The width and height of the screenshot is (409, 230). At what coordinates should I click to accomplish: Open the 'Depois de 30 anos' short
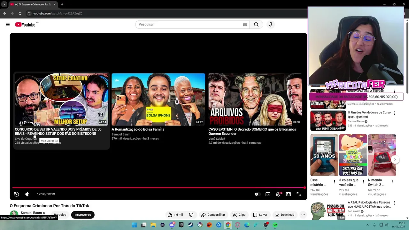tap(324, 155)
